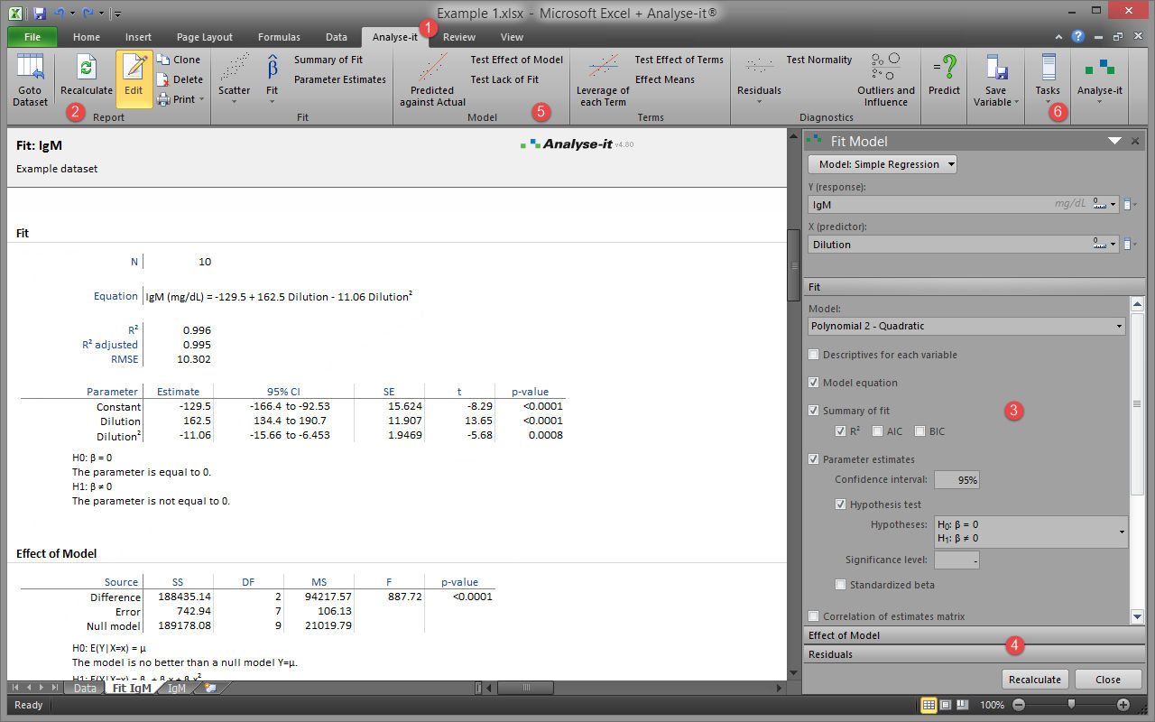Click the Confidence interval 95% field
This screenshot has height=722, width=1155.
pos(956,480)
